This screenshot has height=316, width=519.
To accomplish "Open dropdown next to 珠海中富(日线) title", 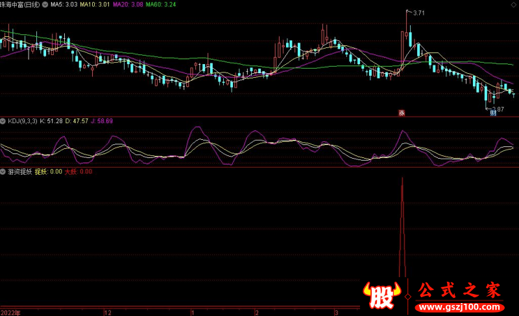I will 43,4.
